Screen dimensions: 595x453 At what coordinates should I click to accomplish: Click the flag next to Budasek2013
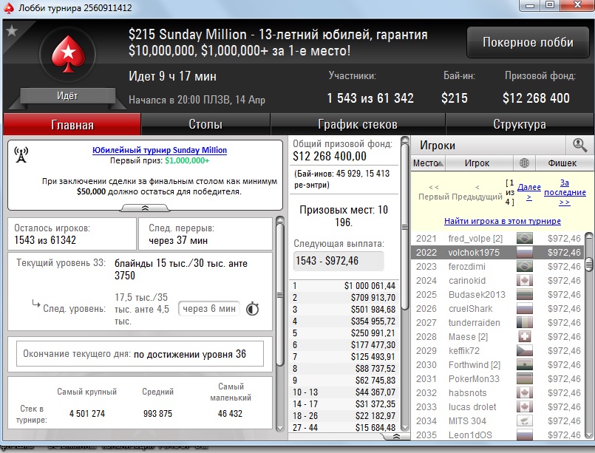pyautogui.click(x=525, y=294)
